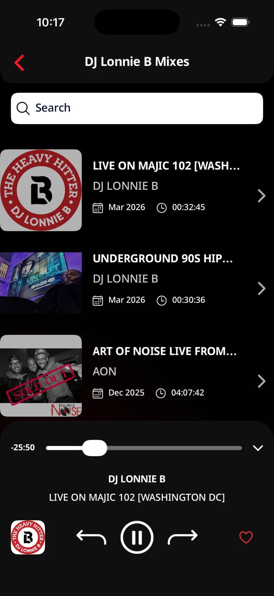Click the battery status icon
The image size is (274, 596).
241,22
